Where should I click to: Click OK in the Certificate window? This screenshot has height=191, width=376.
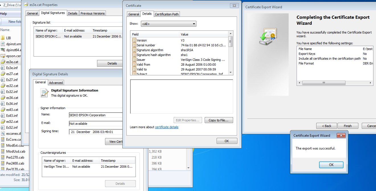(x=227, y=141)
